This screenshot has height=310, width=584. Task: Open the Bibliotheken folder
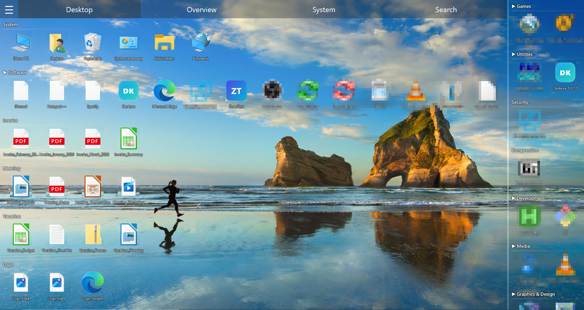(x=164, y=43)
